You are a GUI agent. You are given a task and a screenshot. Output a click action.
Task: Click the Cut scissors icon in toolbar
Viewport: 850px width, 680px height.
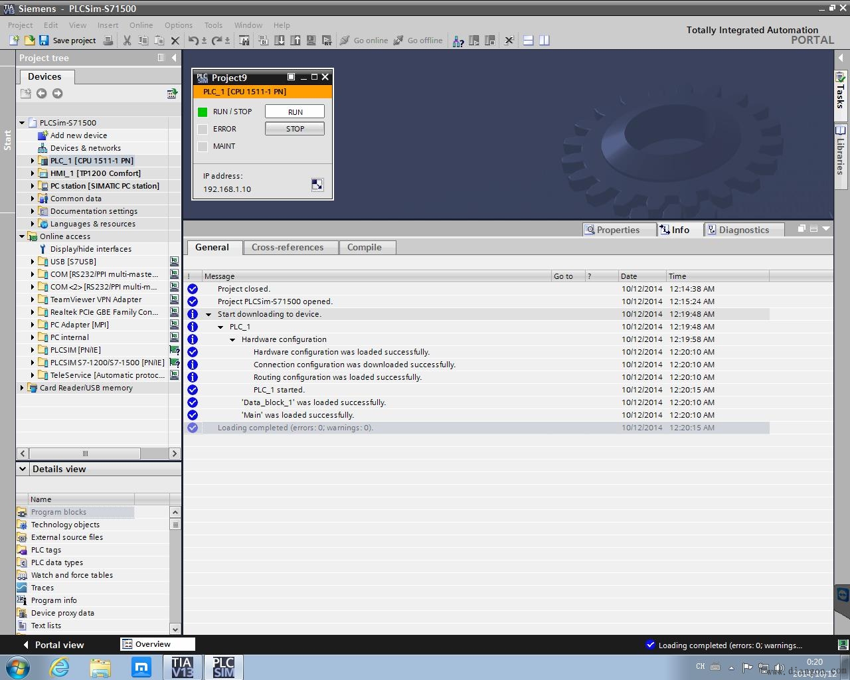(x=127, y=41)
